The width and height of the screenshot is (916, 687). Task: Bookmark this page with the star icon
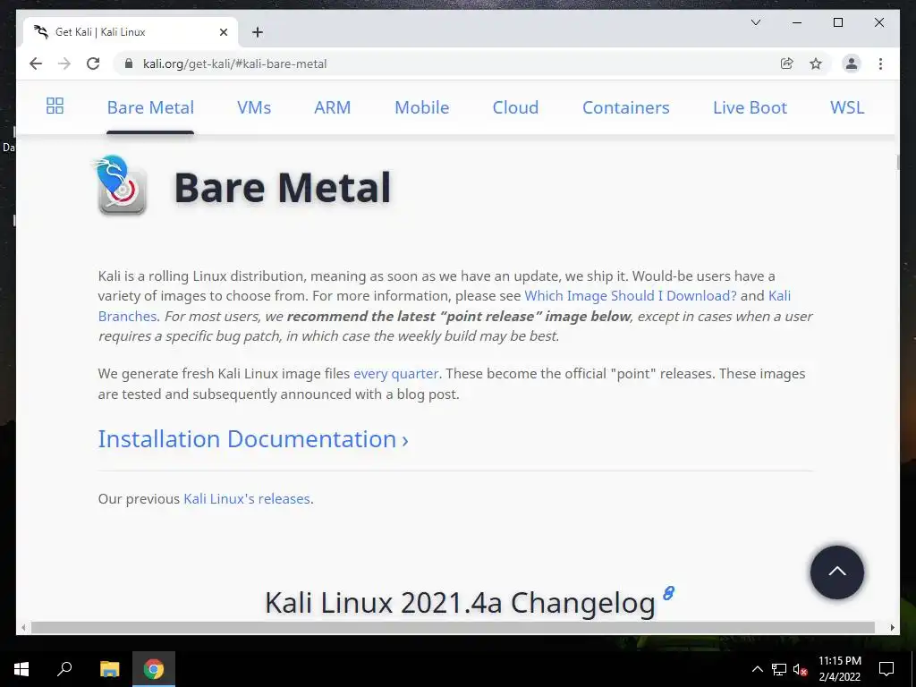(816, 64)
